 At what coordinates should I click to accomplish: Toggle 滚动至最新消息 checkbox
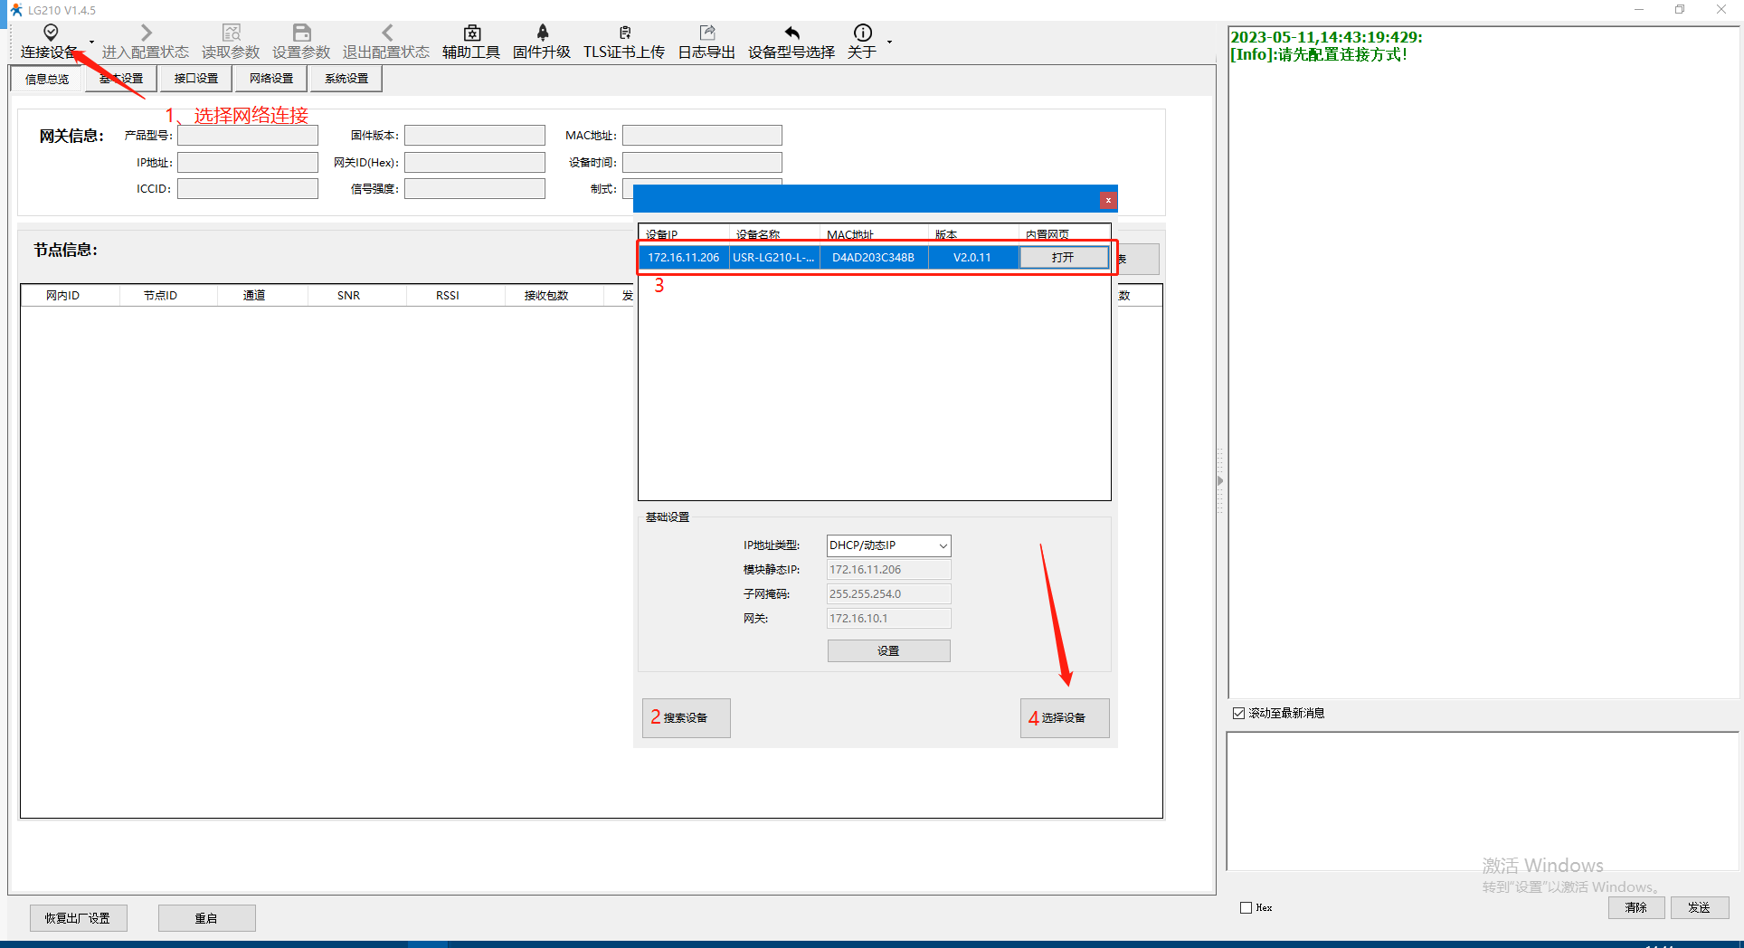pos(1239,714)
